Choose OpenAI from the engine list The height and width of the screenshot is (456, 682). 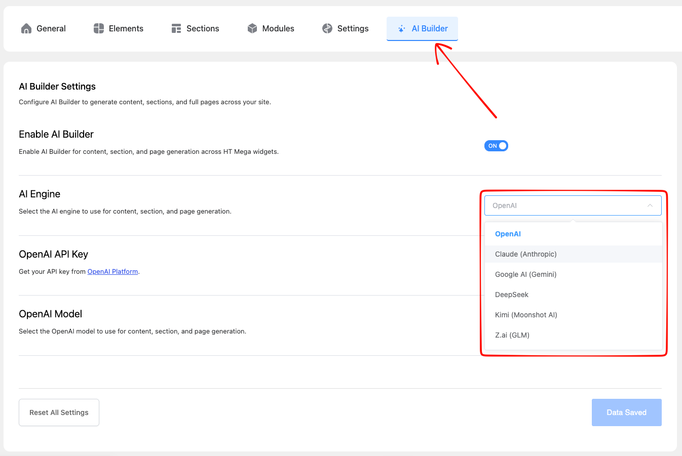pyautogui.click(x=574, y=234)
